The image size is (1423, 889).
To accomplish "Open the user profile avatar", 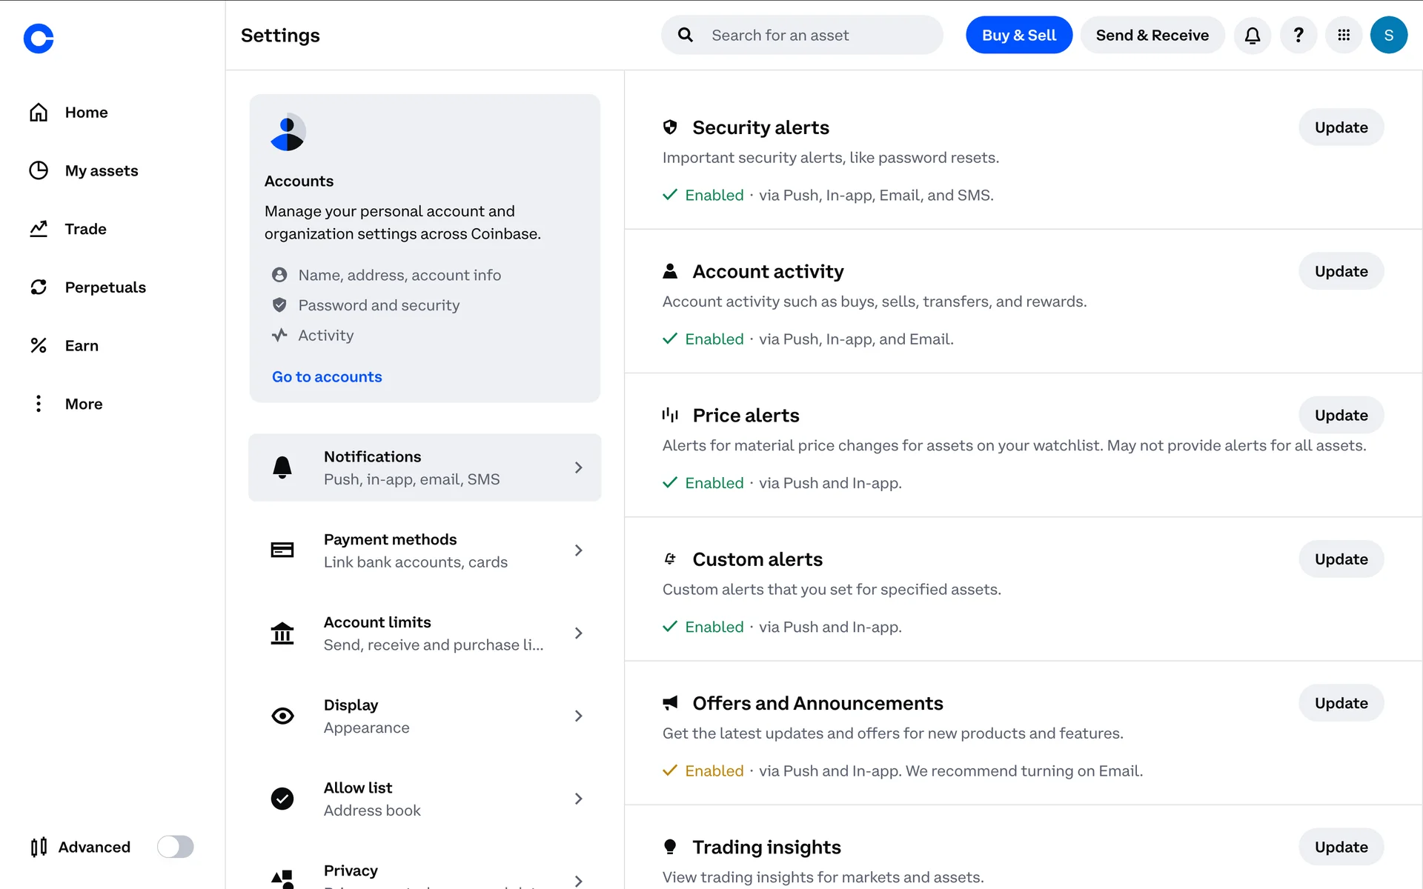I will tap(1388, 36).
